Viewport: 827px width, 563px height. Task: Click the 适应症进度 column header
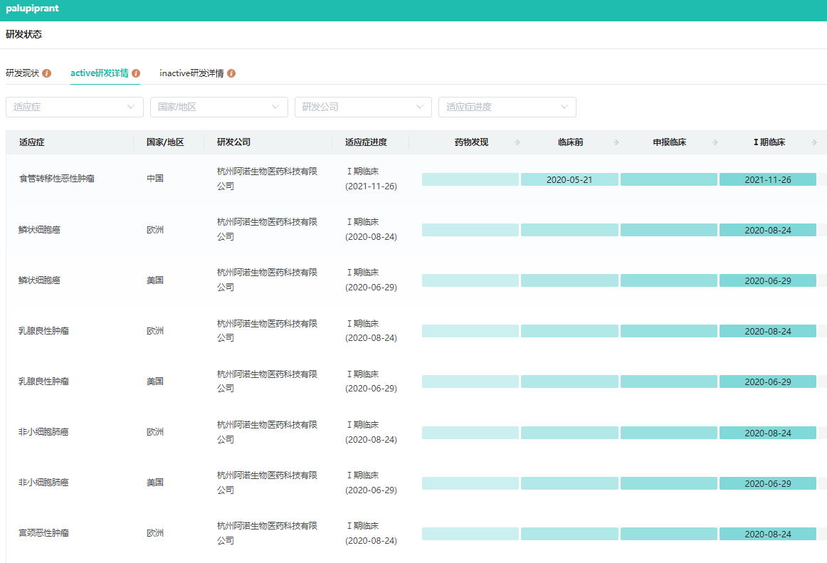click(367, 142)
